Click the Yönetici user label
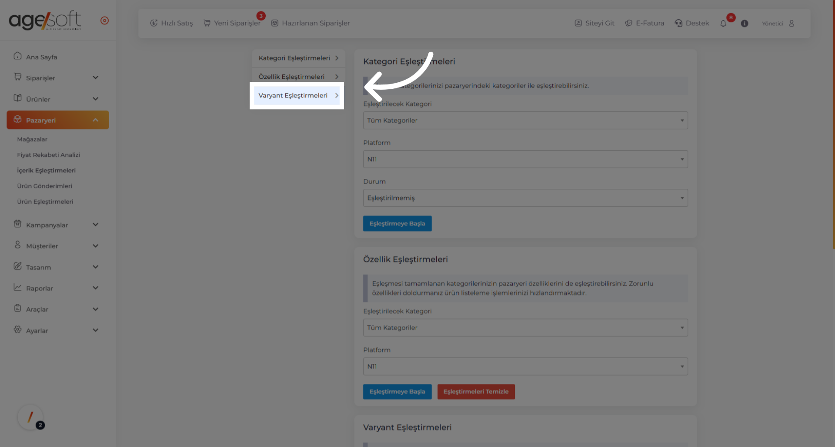This screenshot has height=447, width=835. (x=772, y=24)
